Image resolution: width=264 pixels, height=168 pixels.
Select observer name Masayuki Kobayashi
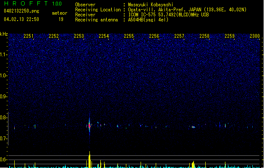click(151, 5)
